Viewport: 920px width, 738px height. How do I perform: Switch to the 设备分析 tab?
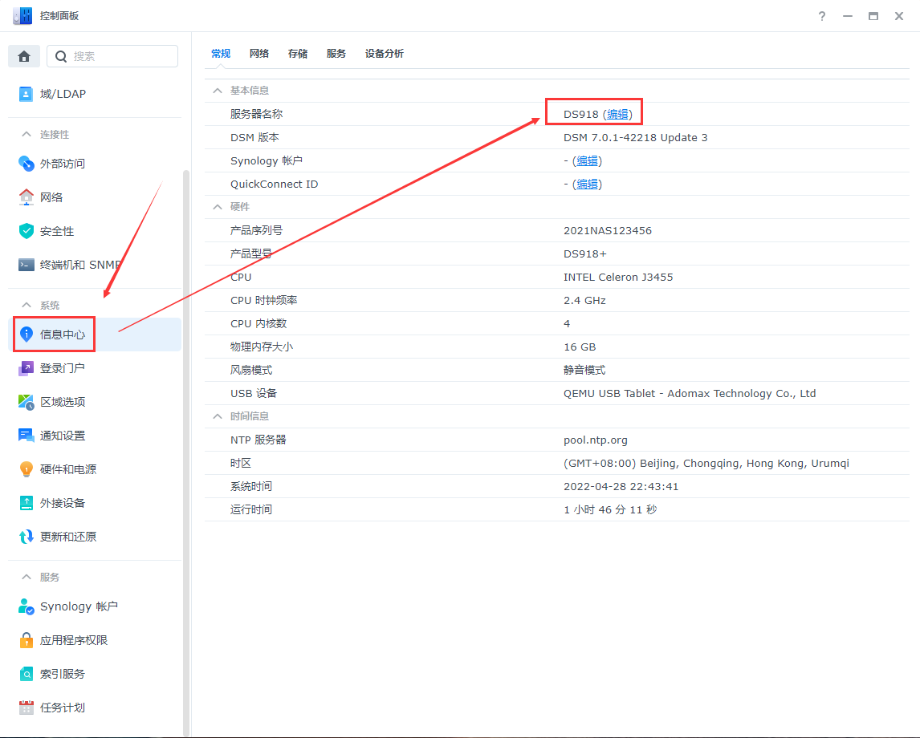pyautogui.click(x=384, y=53)
